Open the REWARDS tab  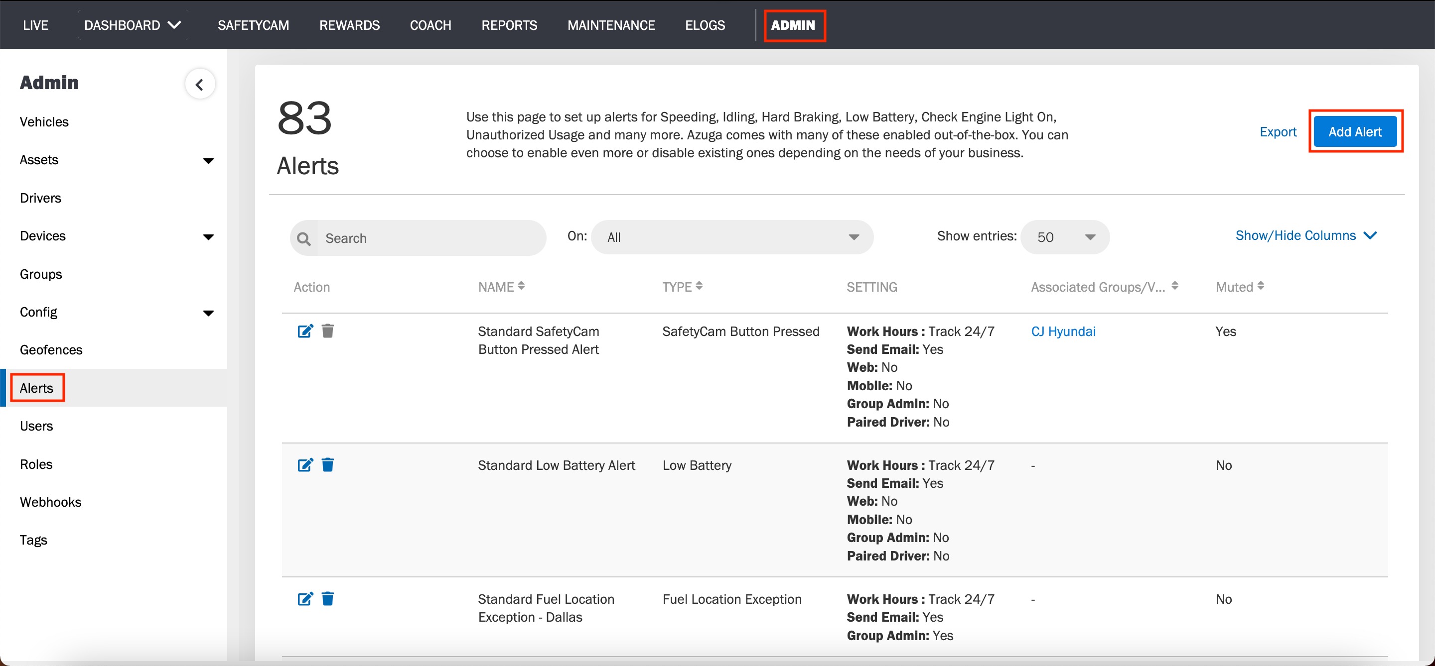click(x=349, y=25)
